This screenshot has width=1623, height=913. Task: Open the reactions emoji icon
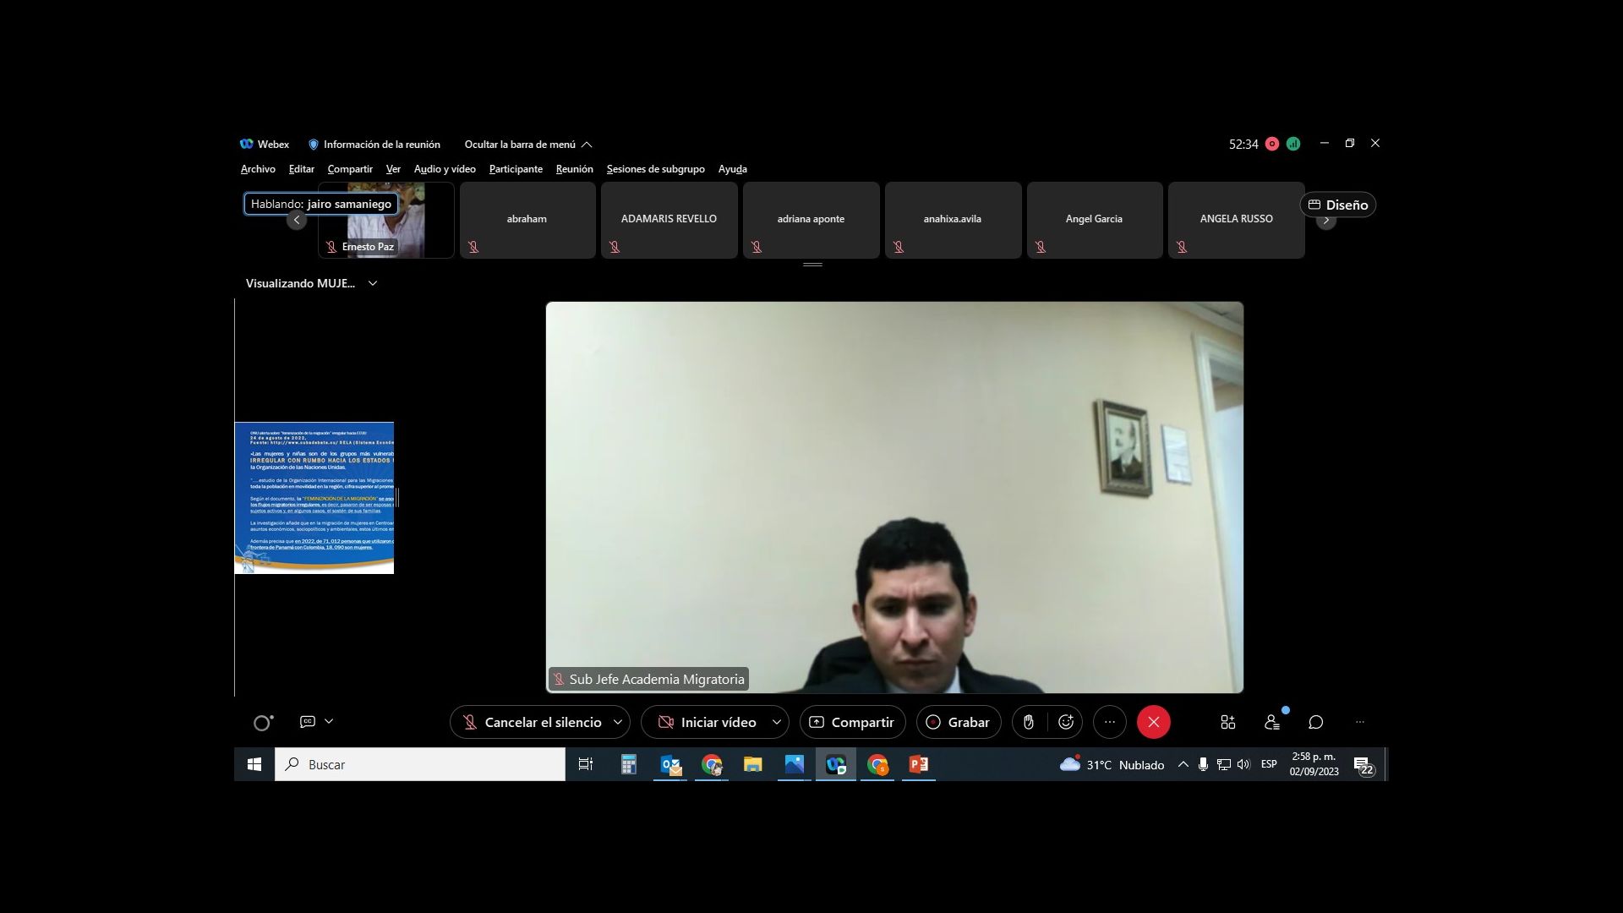pos(1066,722)
